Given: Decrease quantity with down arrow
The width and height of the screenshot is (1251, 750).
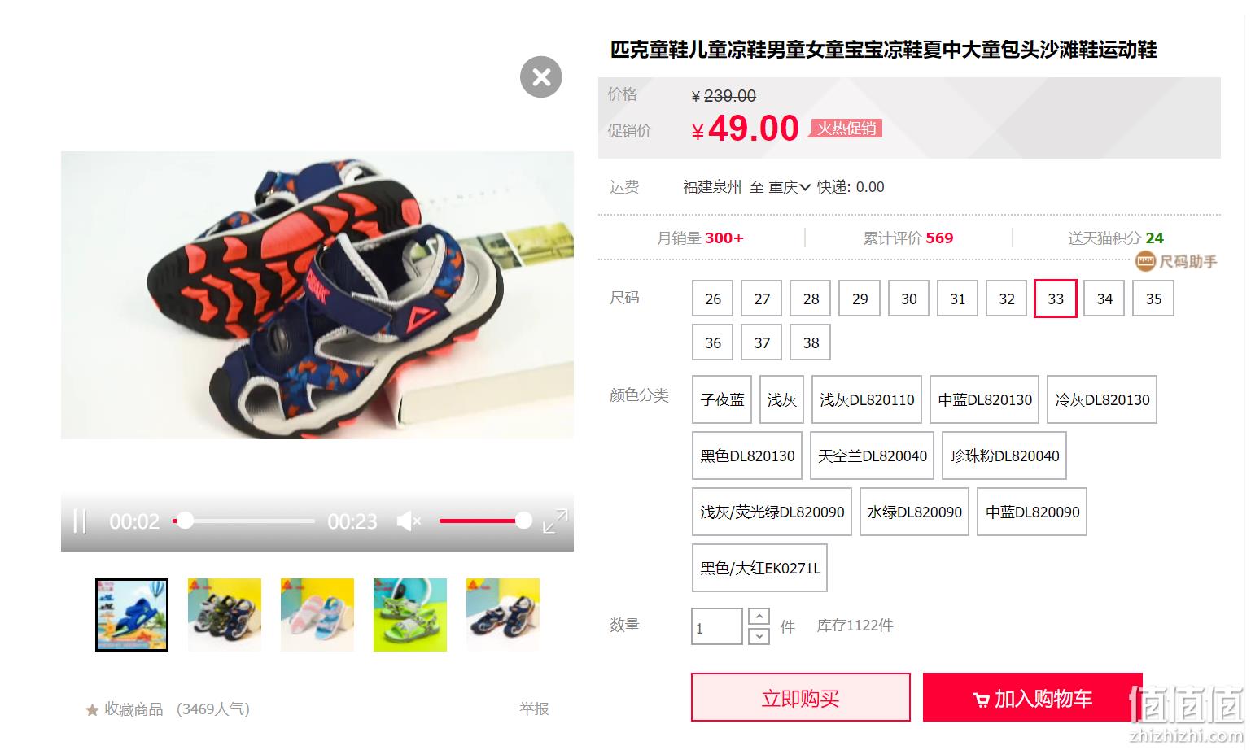Looking at the screenshot, I should coord(759,636).
